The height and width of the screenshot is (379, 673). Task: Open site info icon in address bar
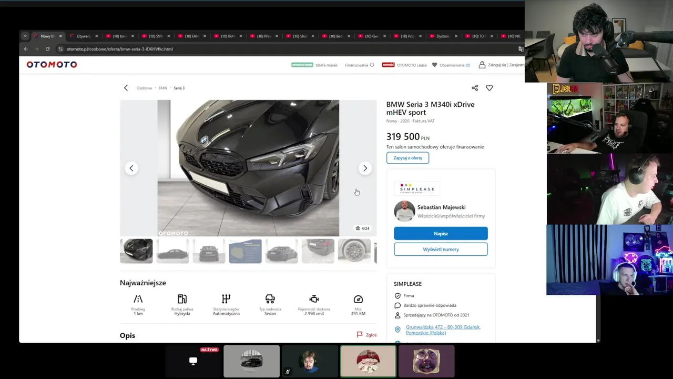(x=60, y=49)
